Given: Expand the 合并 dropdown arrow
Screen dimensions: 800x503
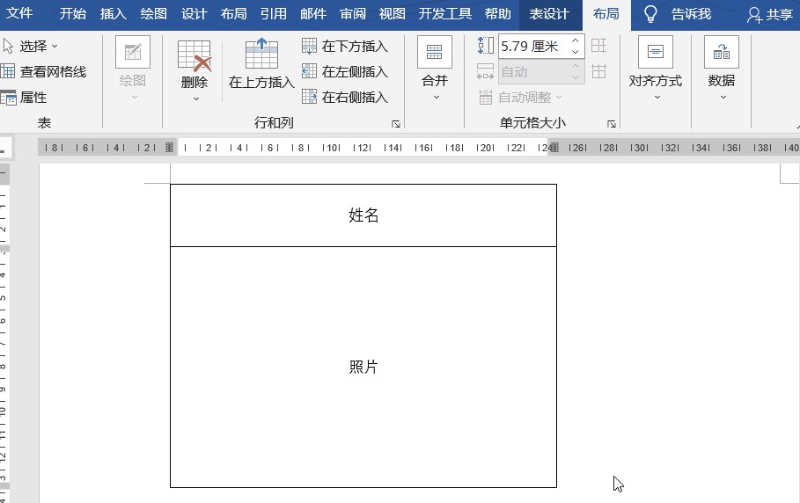Looking at the screenshot, I should (x=437, y=98).
